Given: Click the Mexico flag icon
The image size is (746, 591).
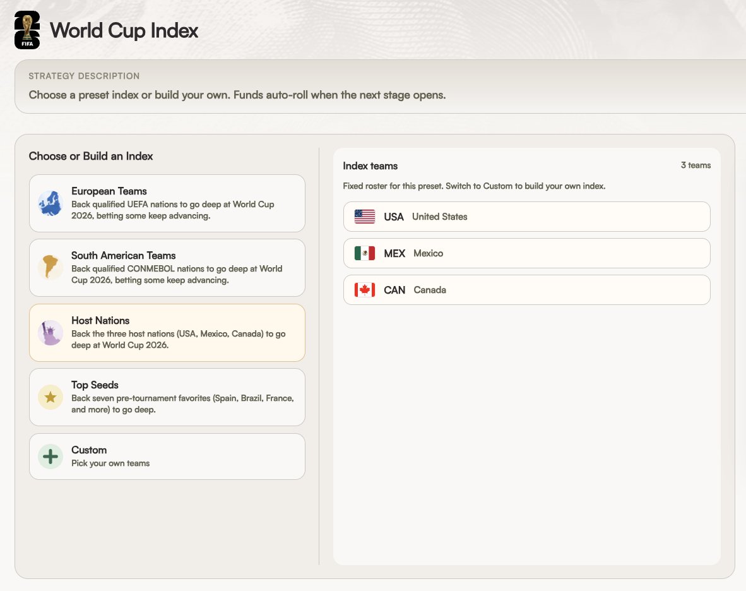Looking at the screenshot, I should [365, 253].
